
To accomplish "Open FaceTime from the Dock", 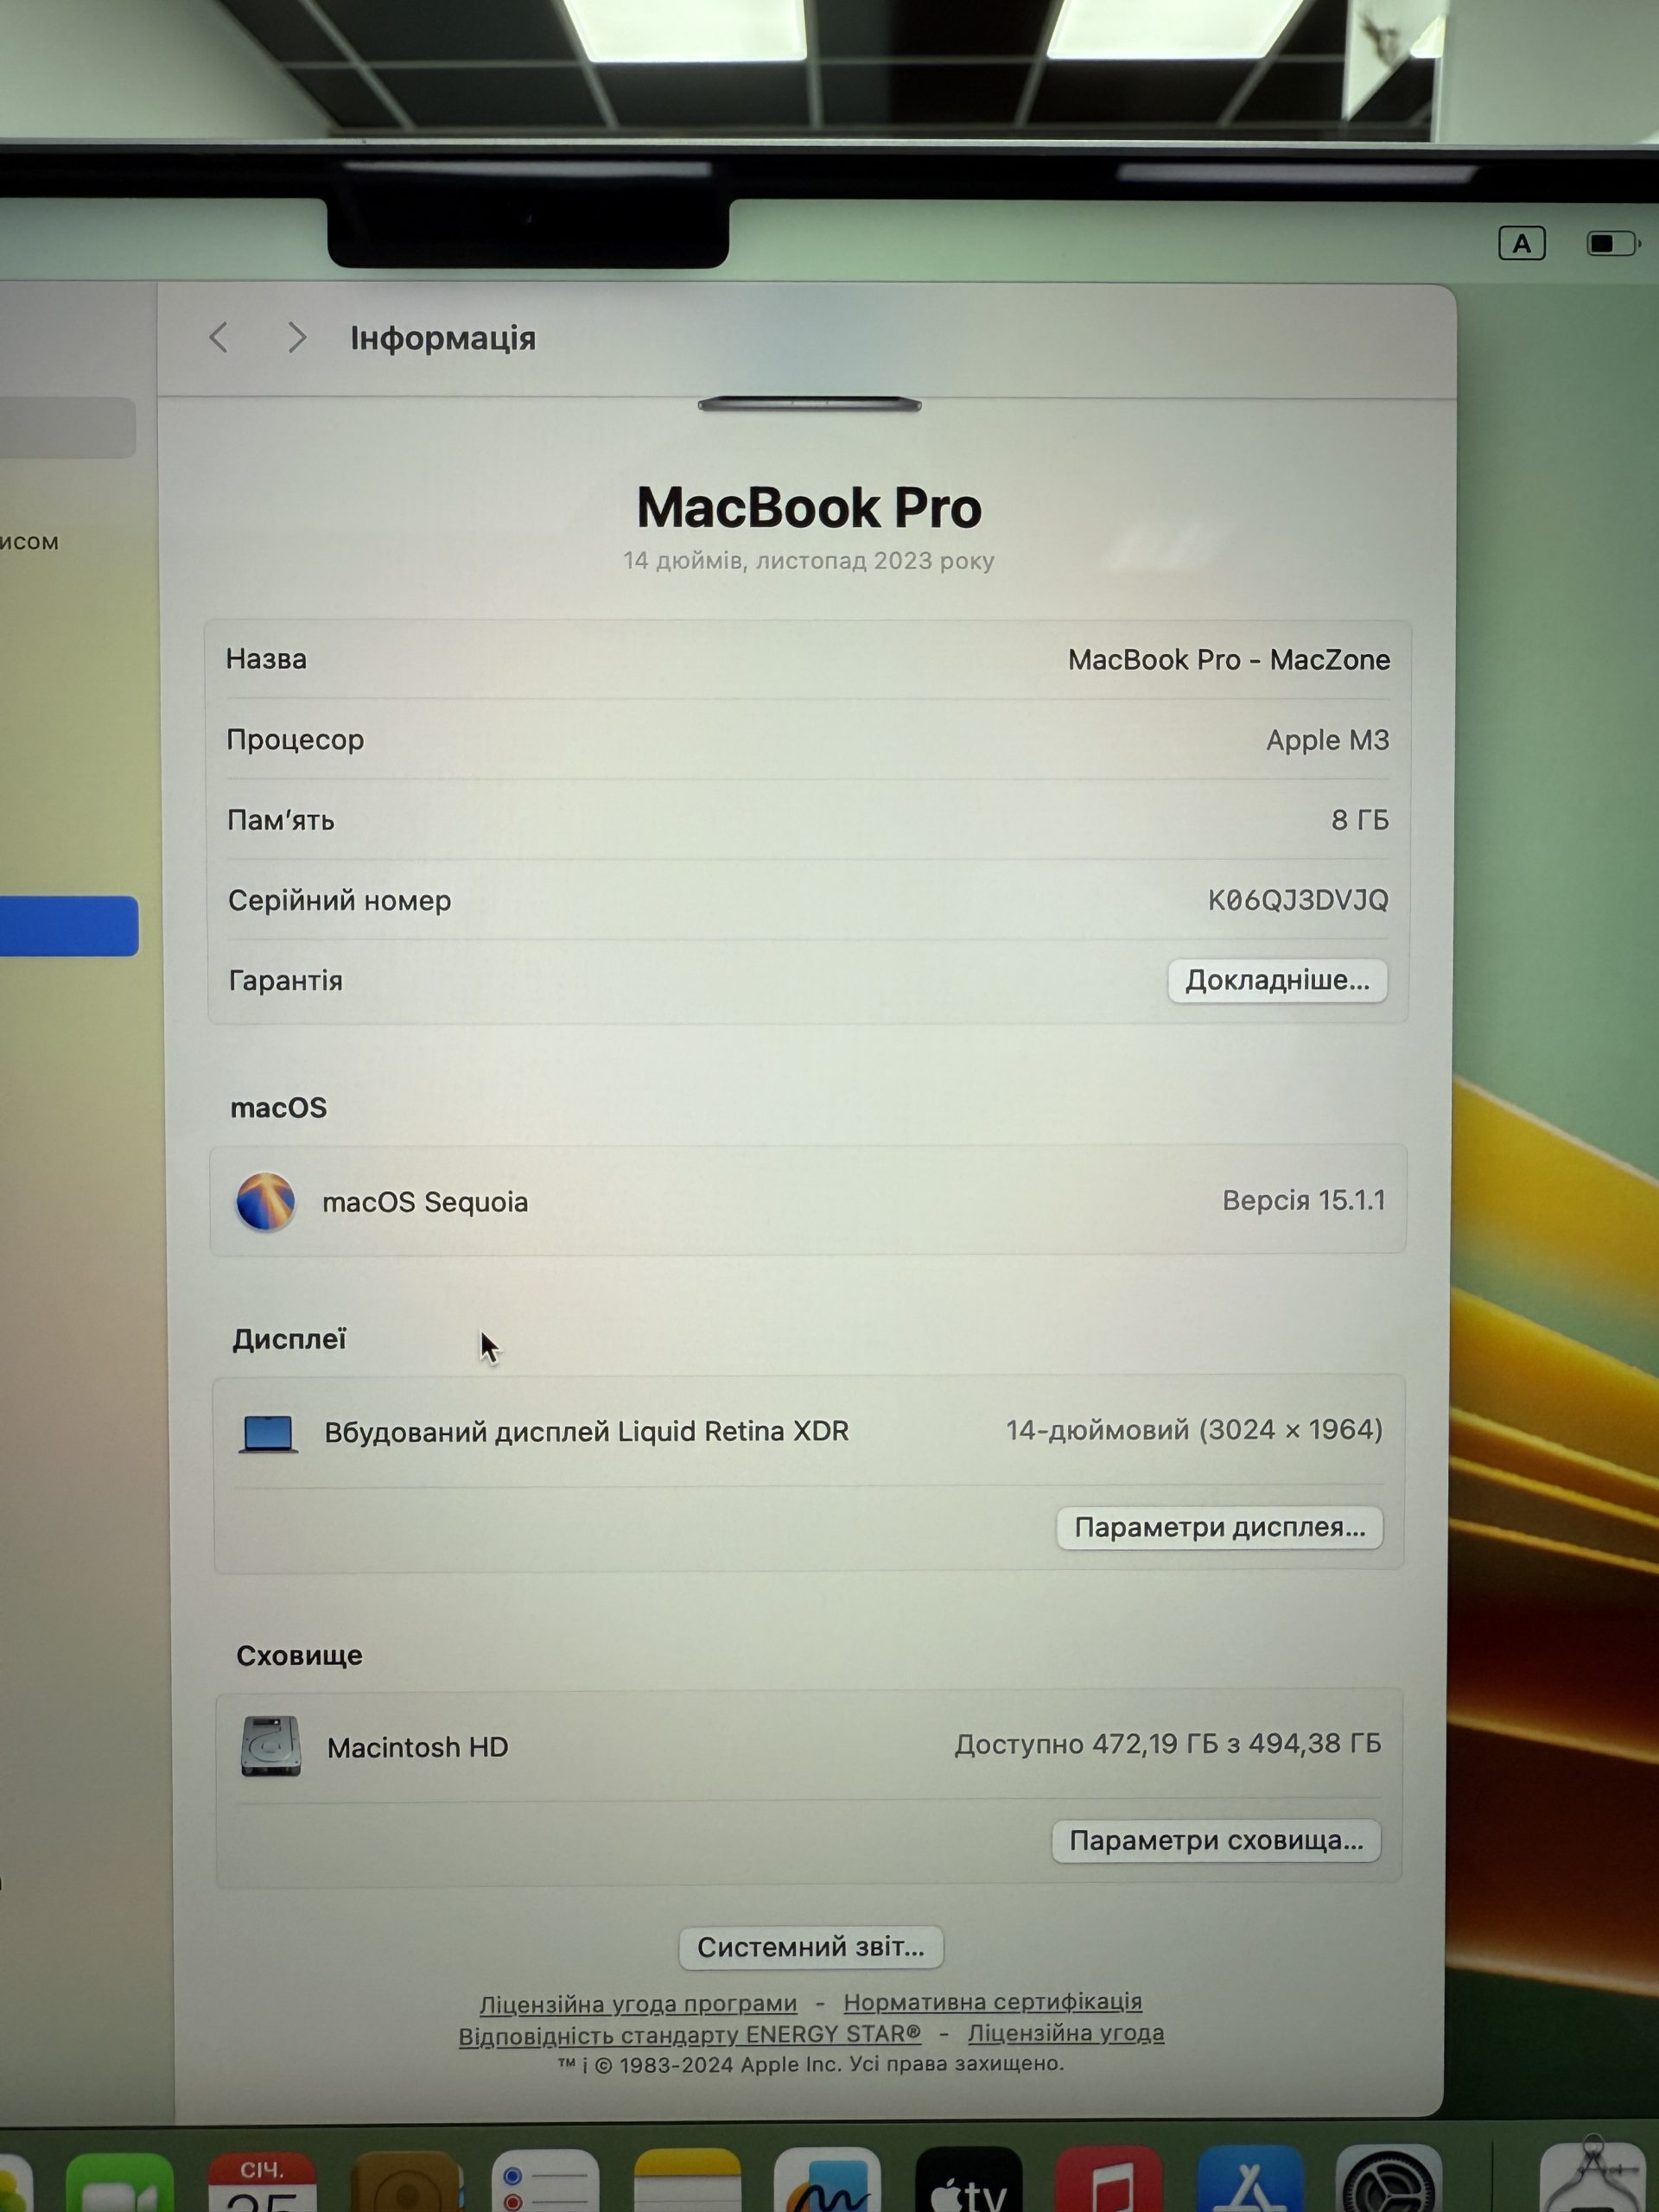I will [120, 2184].
